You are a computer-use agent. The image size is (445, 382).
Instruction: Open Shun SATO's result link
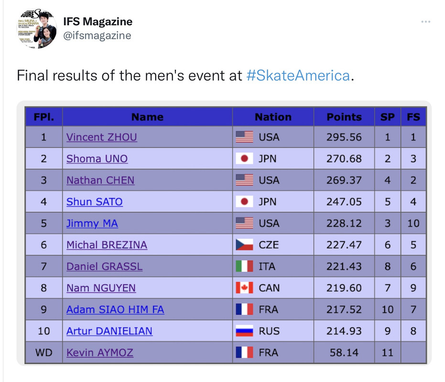pyautogui.click(x=95, y=202)
